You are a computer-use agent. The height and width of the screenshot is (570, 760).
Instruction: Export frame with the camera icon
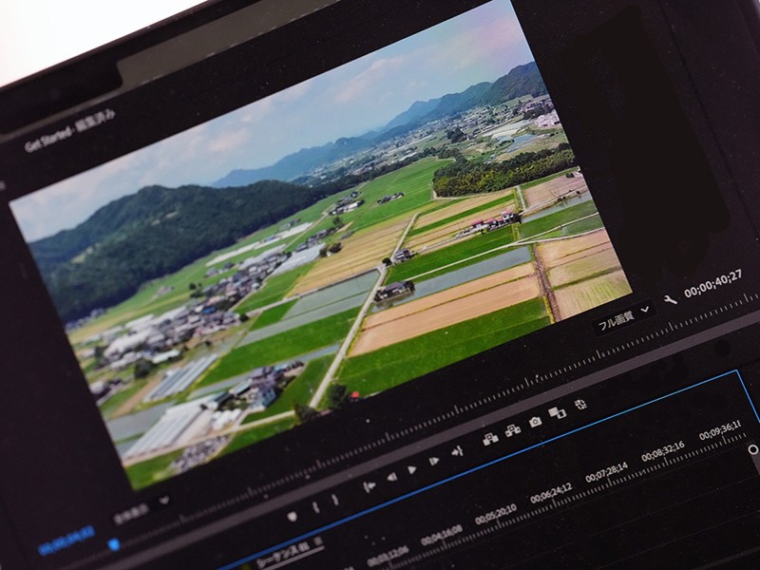536,421
